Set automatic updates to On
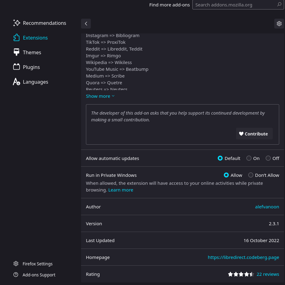Screen dimensions: 285x285 249,158
